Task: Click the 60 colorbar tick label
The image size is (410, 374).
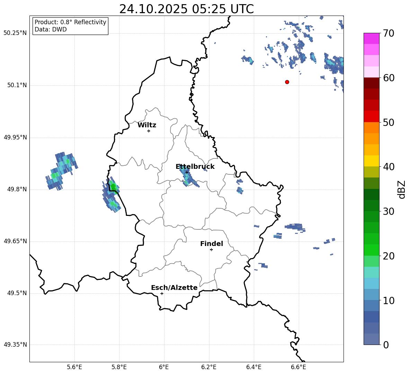Action: pos(389,78)
